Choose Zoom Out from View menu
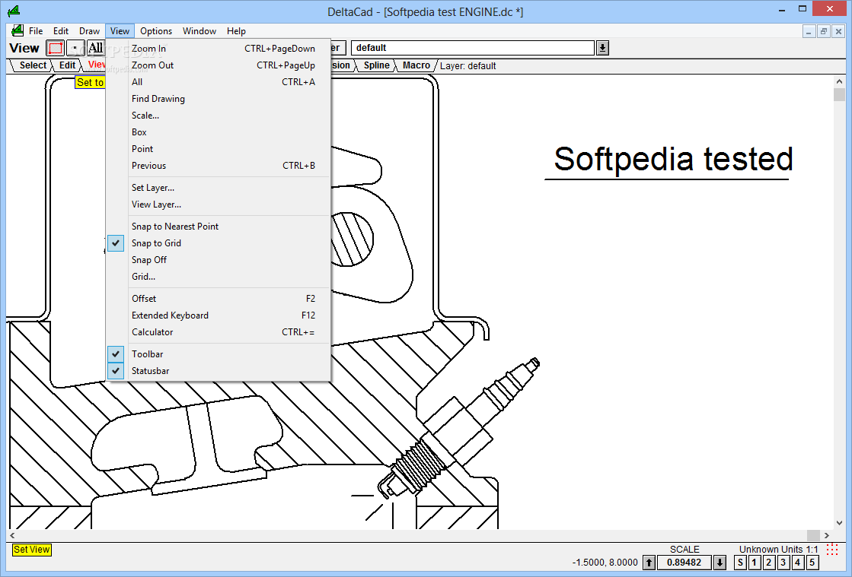Screen dimensions: 852x577 coord(219,65)
